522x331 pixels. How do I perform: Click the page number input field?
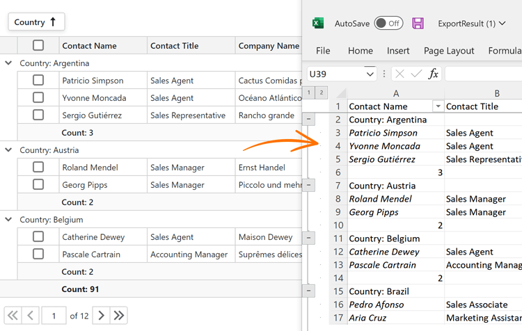(x=54, y=316)
